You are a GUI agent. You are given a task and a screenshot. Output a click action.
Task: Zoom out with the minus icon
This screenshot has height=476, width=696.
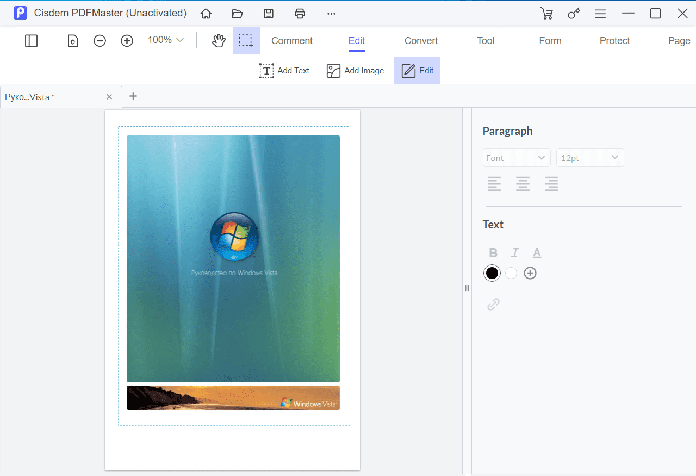[100, 40]
